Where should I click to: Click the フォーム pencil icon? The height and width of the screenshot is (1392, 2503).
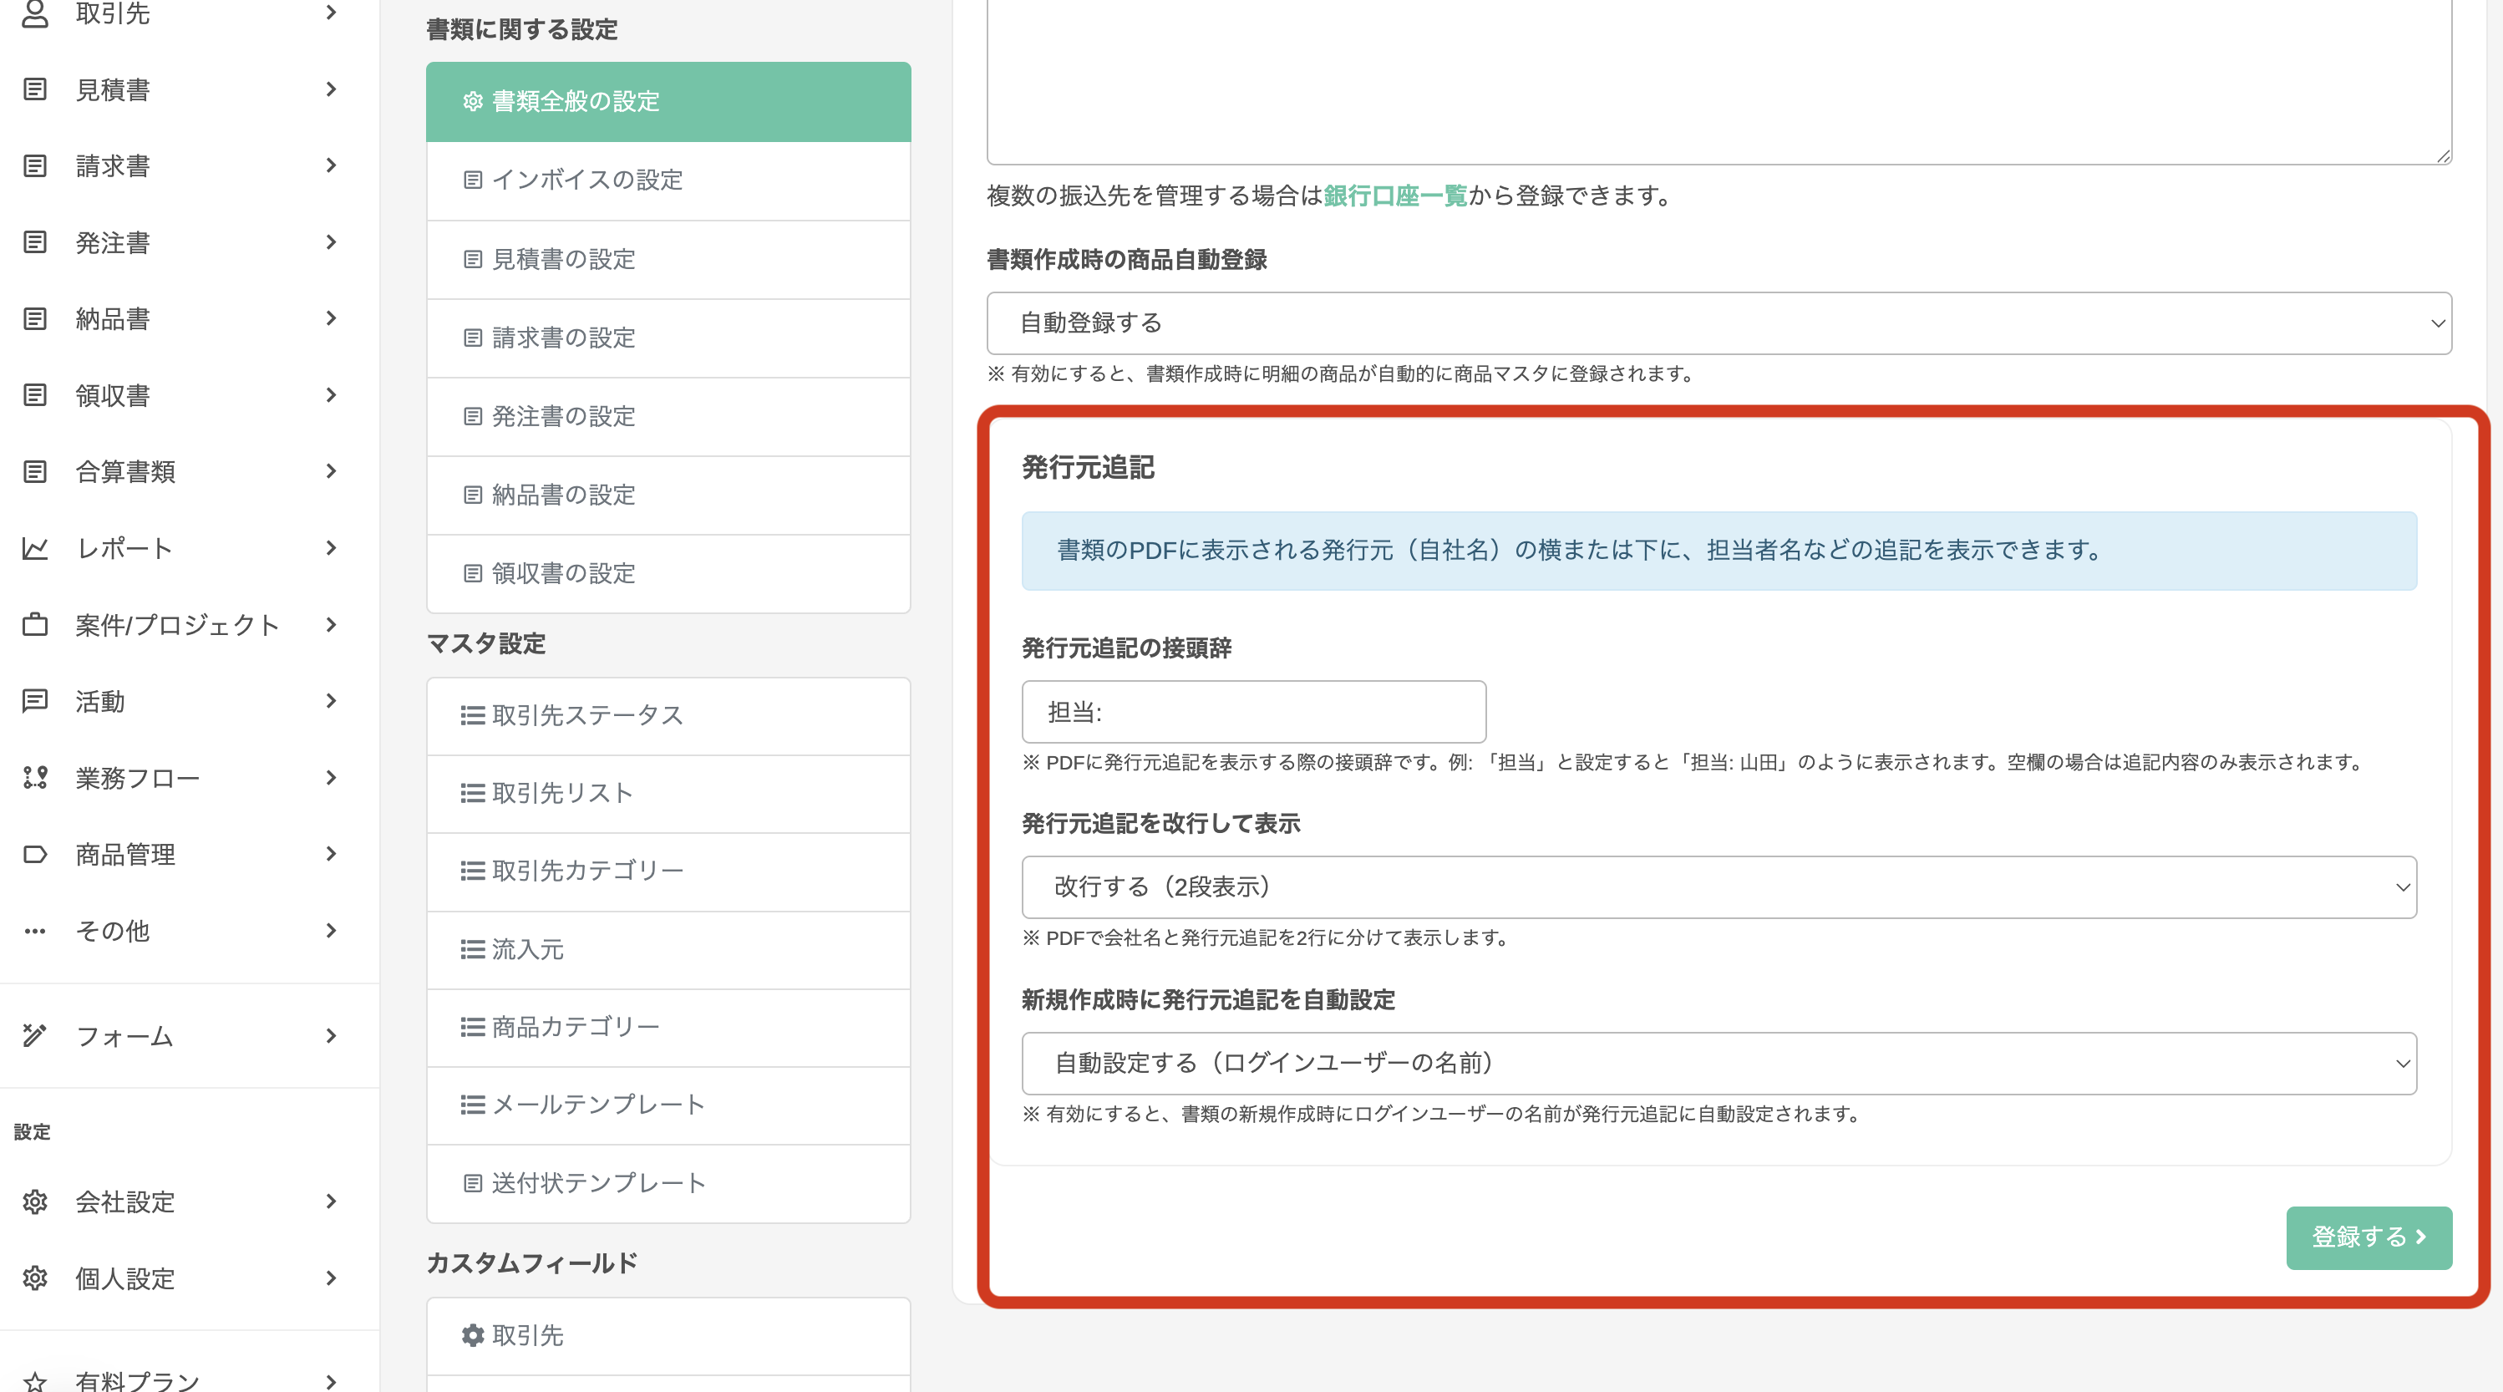tap(35, 1035)
